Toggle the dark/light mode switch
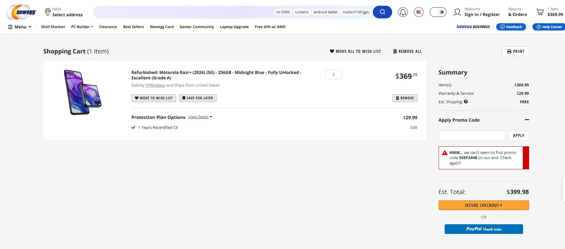This screenshot has height=249, width=565. pyautogui.click(x=438, y=12)
